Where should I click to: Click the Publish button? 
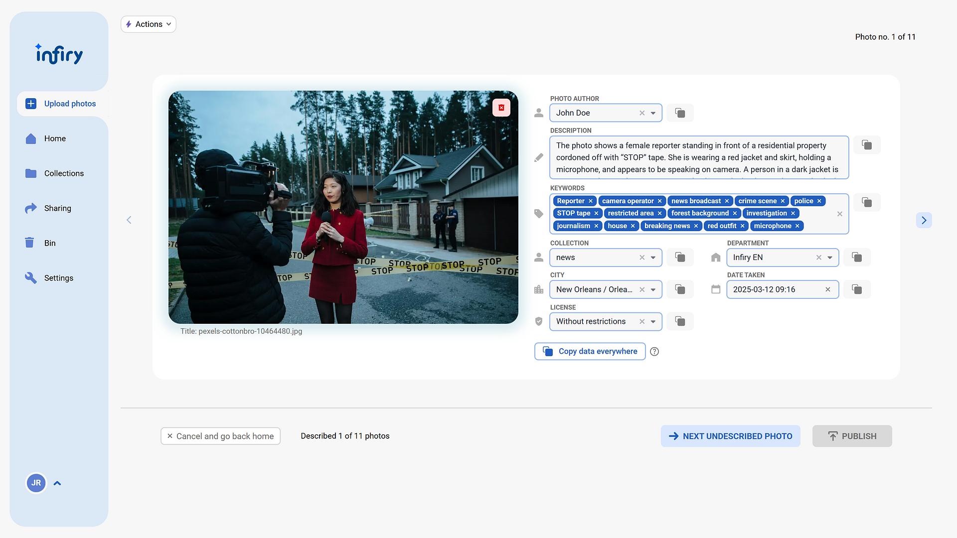click(852, 436)
